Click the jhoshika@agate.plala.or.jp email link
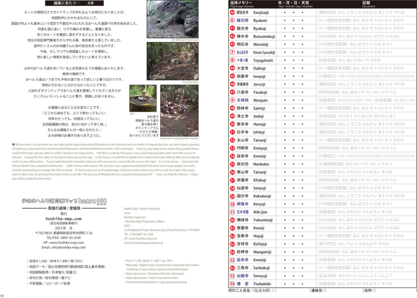 tap(143, 243)
